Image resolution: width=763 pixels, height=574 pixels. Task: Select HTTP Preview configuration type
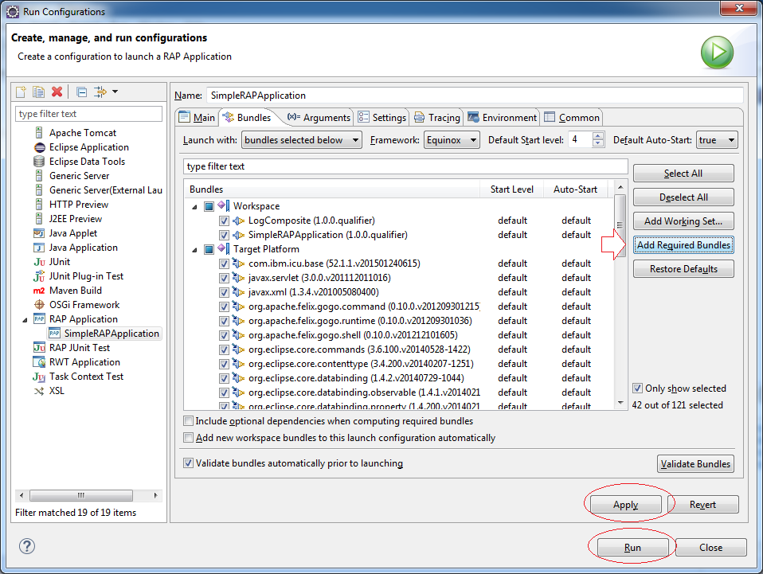[78, 205]
